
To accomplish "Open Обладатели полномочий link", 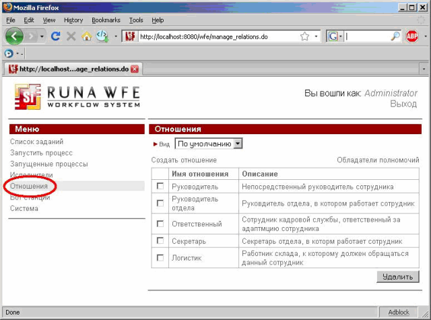I will 378,160.
